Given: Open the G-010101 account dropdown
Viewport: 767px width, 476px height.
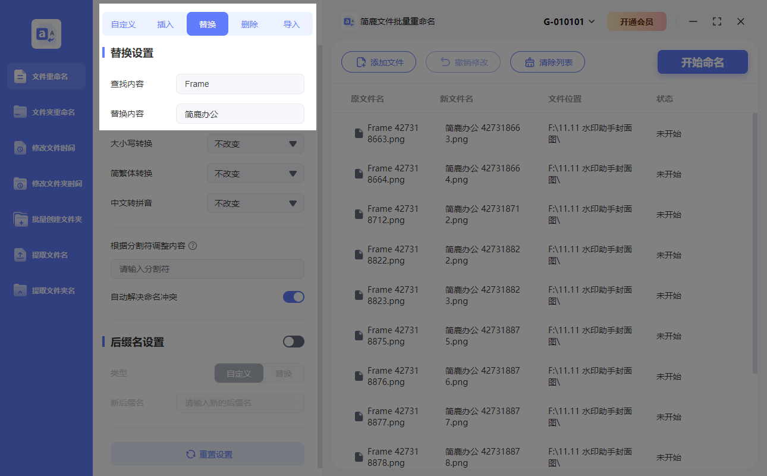Looking at the screenshot, I should click(x=569, y=21).
